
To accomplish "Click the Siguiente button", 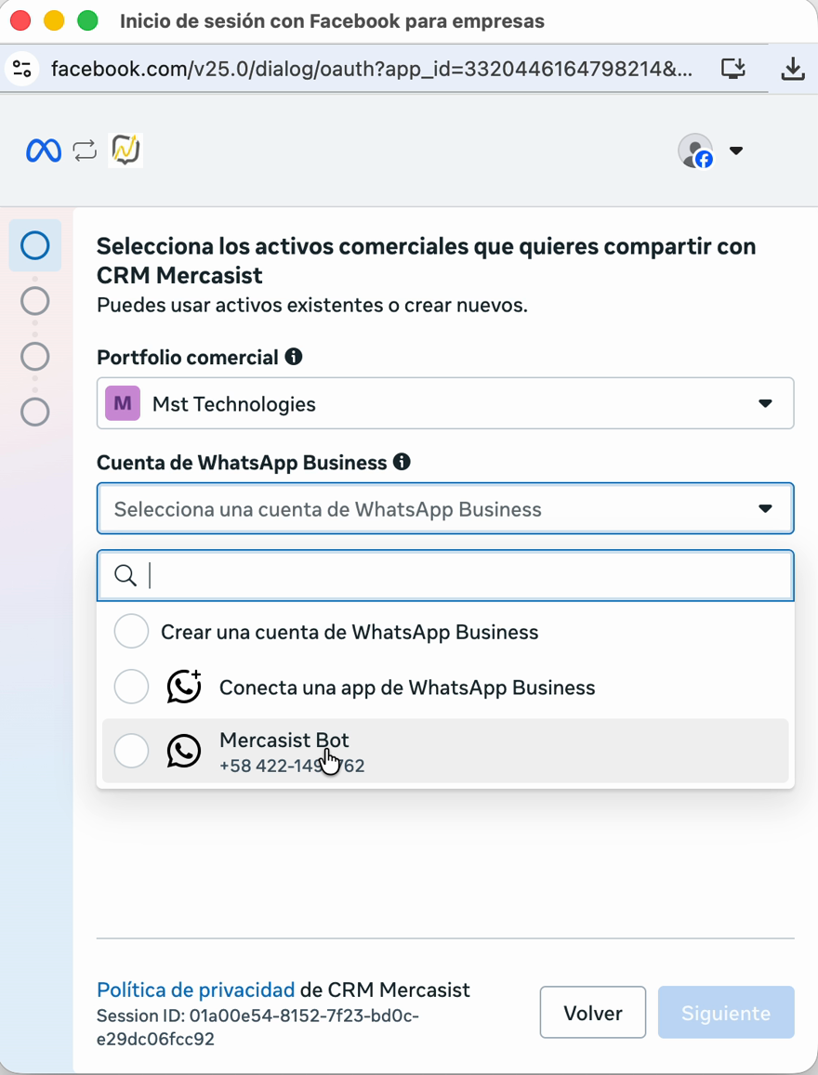I will [x=726, y=1013].
